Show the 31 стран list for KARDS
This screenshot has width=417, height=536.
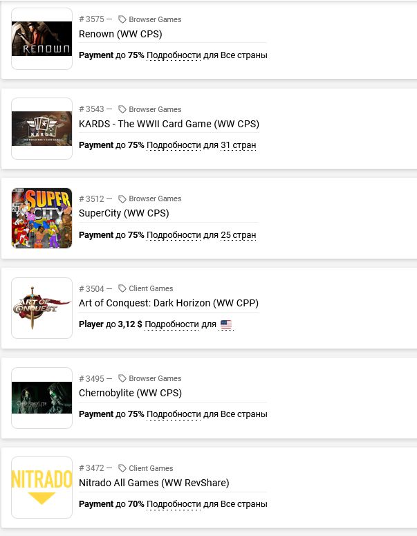(x=238, y=145)
